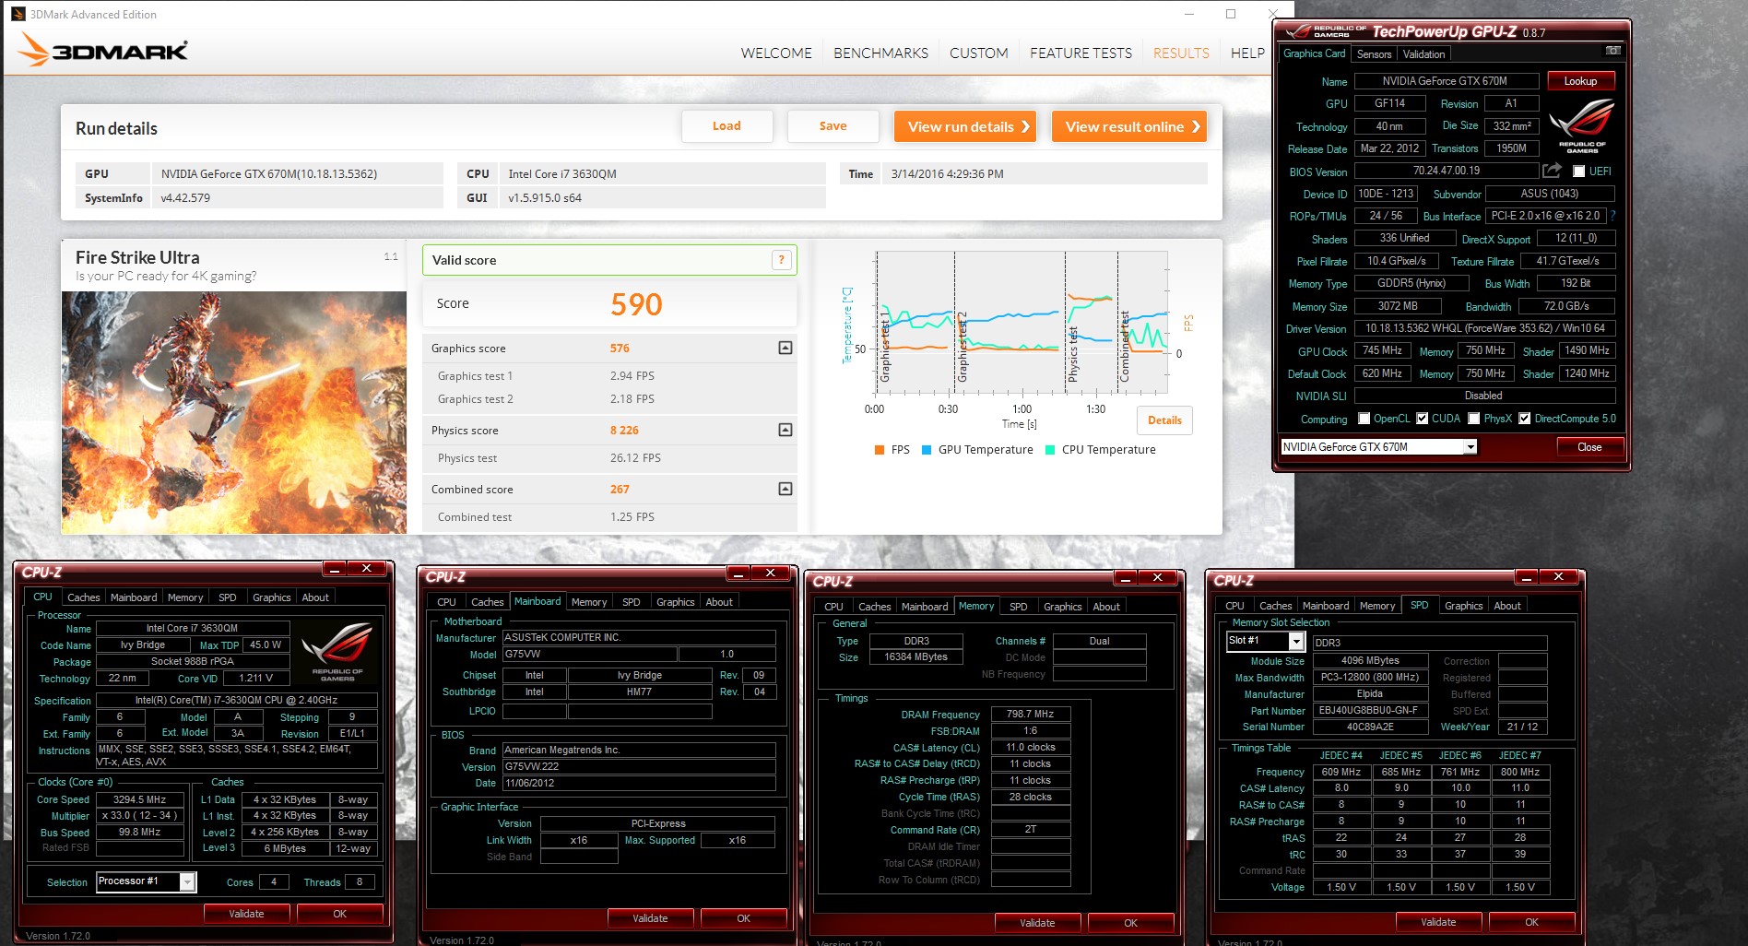Toggle the UEFI checkbox in GPU-Z
Screen dimensions: 1748x946
click(1578, 171)
